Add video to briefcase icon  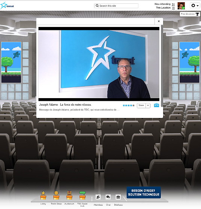[x=156, y=105]
